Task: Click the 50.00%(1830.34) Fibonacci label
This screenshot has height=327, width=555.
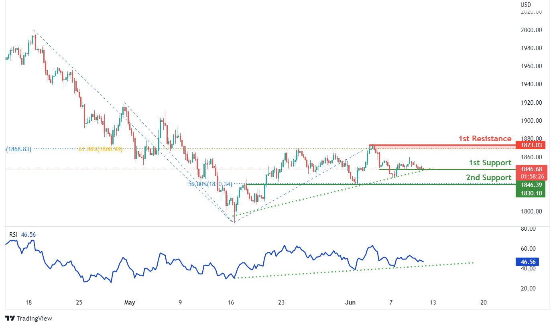Action: pyautogui.click(x=210, y=184)
